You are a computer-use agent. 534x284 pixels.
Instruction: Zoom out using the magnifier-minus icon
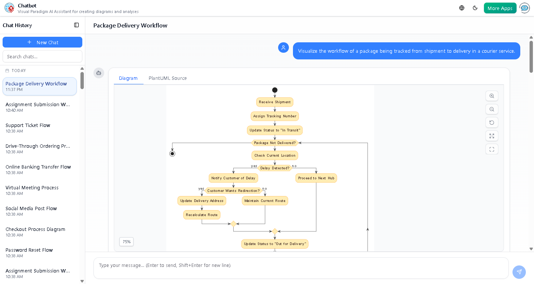coord(492,109)
